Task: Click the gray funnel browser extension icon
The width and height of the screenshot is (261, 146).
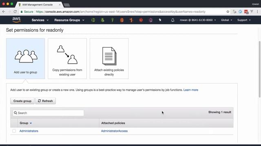Action: (x=252, y=11)
